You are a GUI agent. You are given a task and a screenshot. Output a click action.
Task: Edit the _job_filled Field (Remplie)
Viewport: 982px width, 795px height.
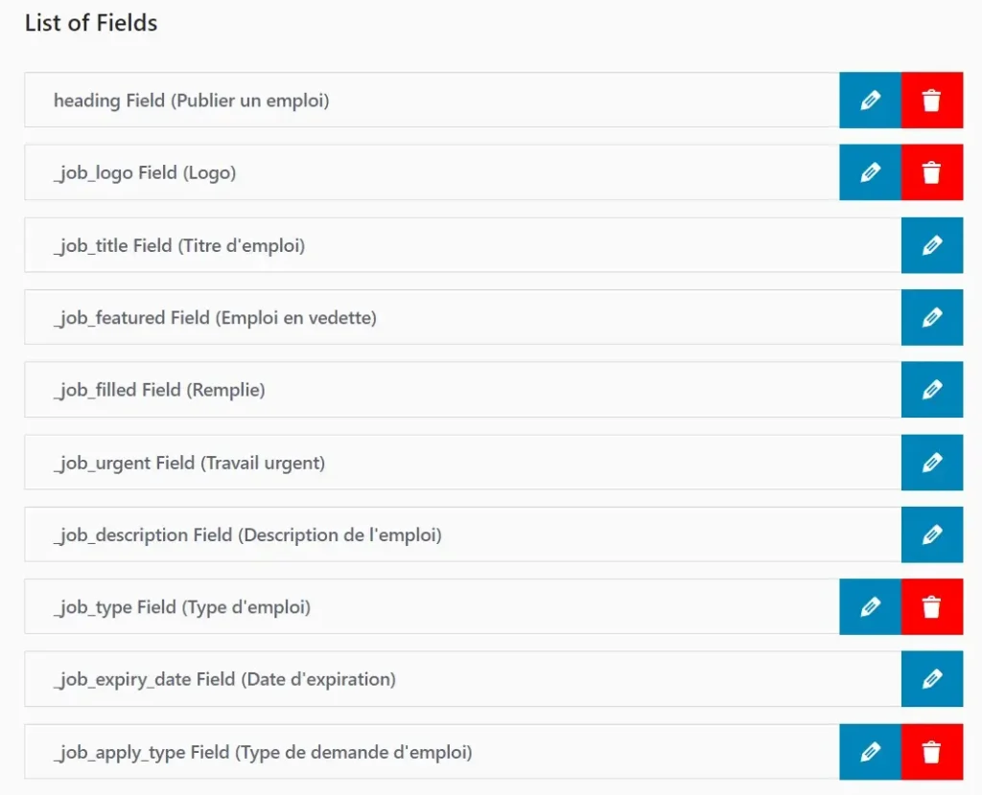pos(931,390)
